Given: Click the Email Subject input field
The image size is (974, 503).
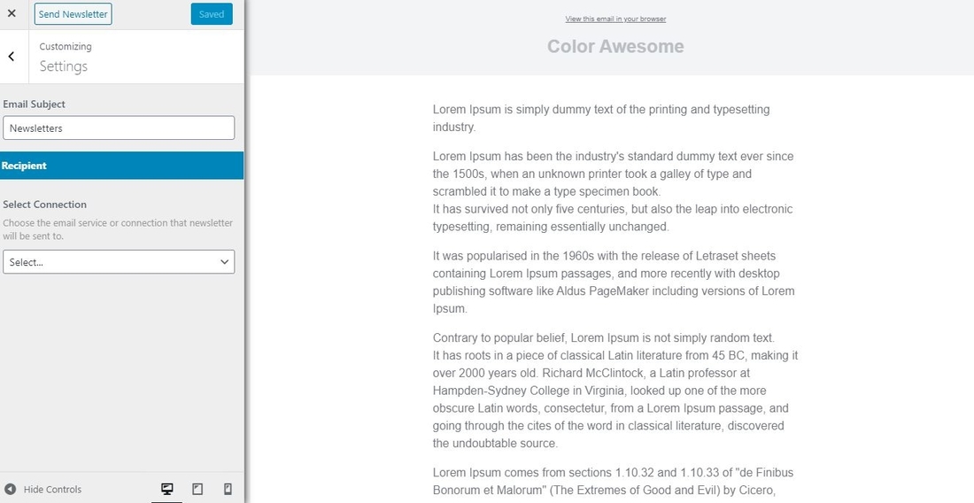Looking at the screenshot, I should pos(119,128).
